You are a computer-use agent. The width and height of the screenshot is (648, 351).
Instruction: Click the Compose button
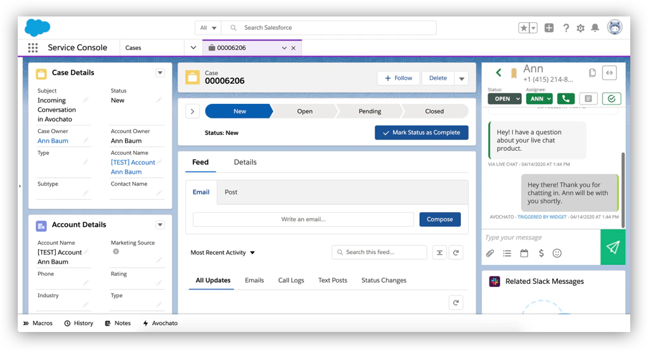[x=440, y=219]
